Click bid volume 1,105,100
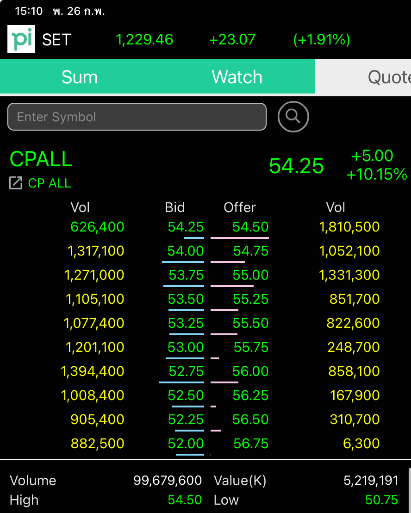 (x=95, y=299)
